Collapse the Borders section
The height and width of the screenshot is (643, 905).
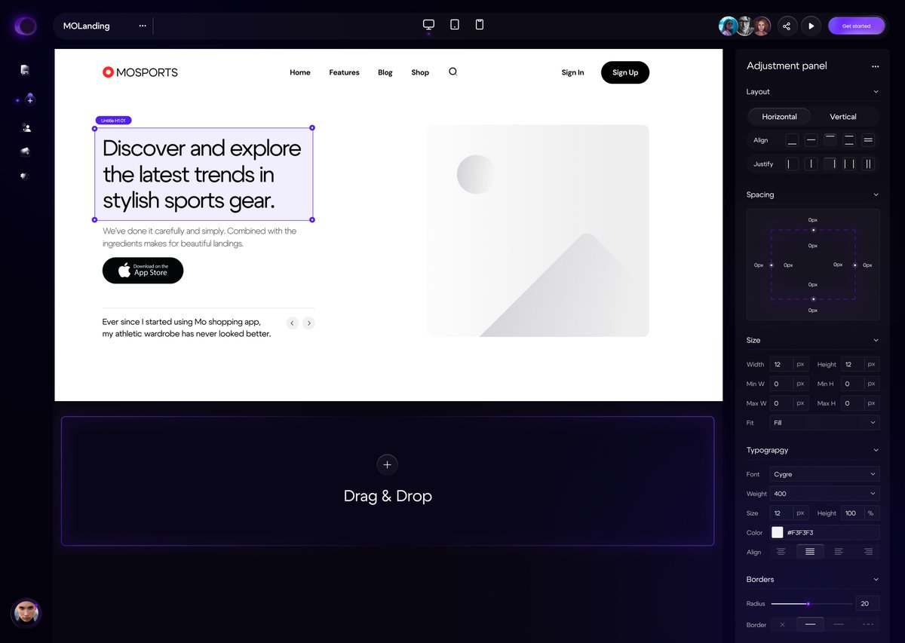[x=876, y=580]
